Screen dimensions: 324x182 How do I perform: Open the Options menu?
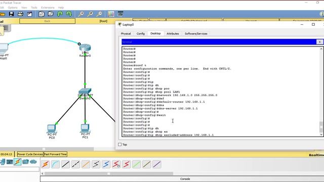point(13,8)
